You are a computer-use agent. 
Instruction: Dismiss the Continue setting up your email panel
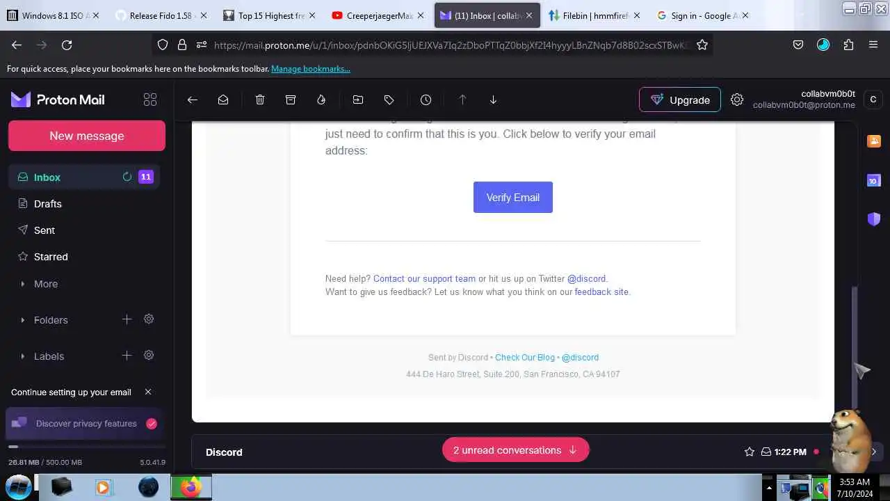[x=148, y=392]
